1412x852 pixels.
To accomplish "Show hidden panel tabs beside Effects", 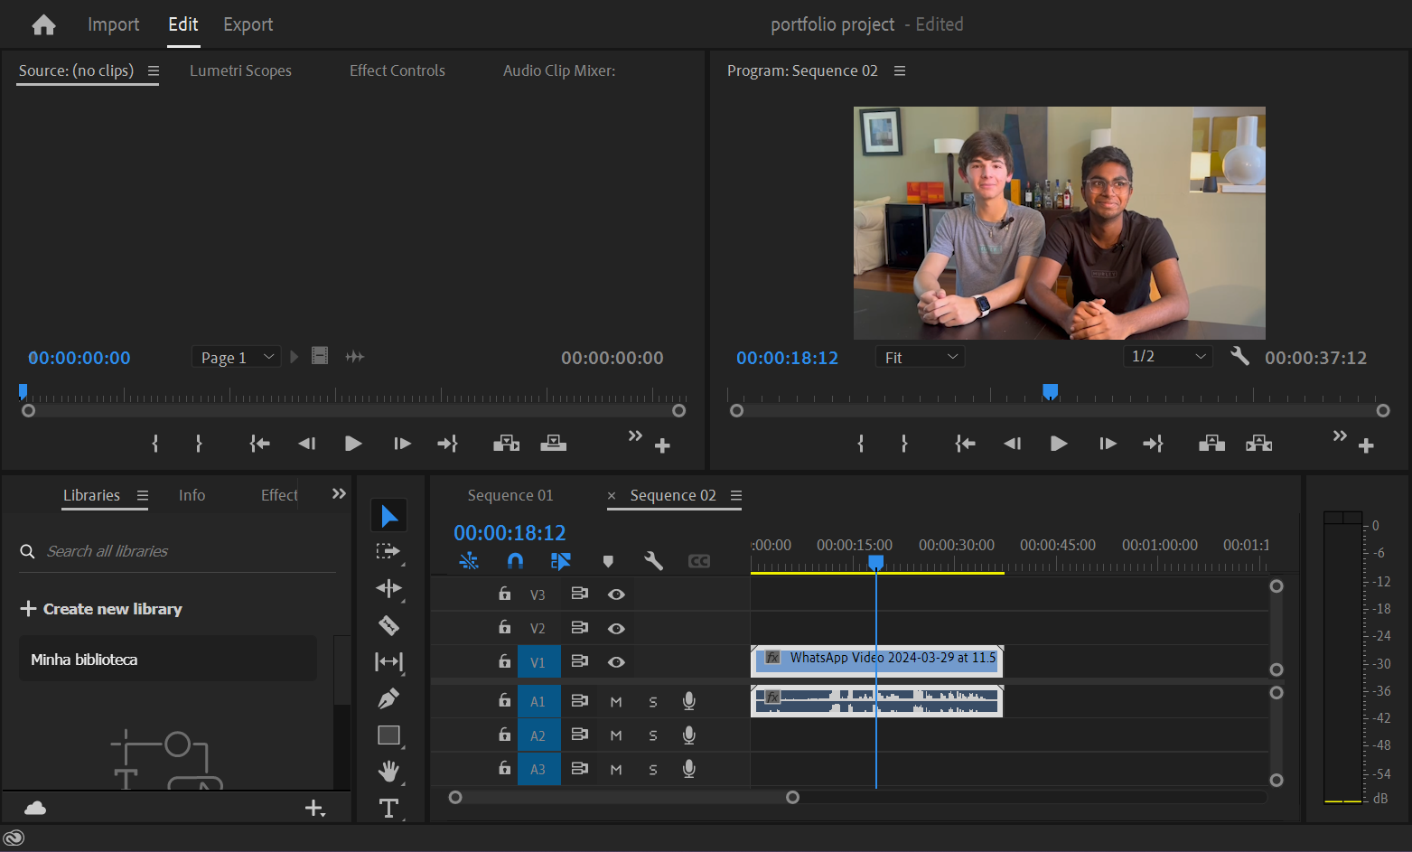I will pyautogui.click(x=339, y=493).
